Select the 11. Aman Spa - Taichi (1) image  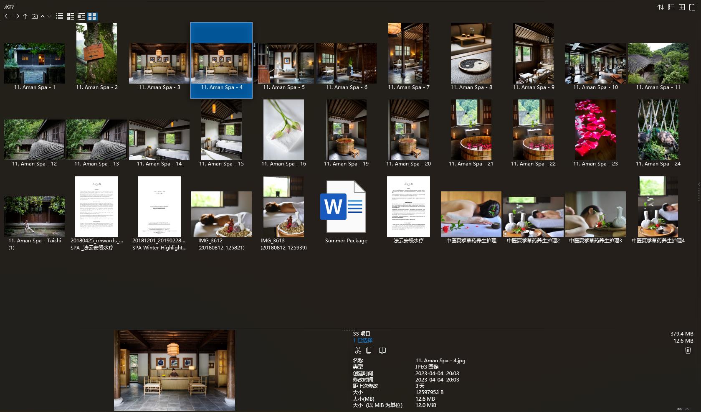tap(34, 216)
